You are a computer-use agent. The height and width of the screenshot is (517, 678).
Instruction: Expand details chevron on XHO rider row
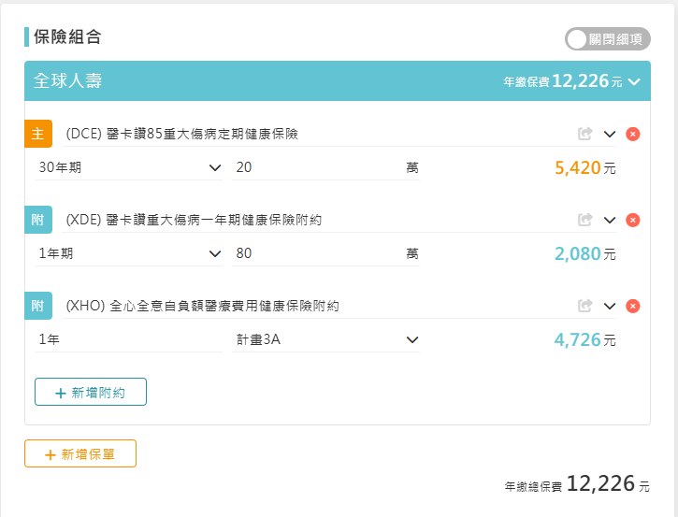(x=610, y=306)
